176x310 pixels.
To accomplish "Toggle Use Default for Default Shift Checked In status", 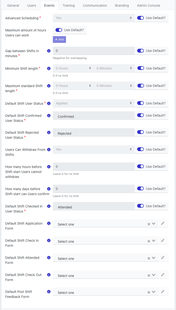I will (140, 206).
